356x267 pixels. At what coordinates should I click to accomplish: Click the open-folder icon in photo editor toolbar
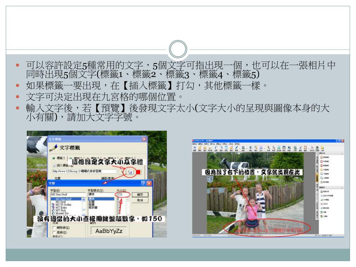[x=200, y=148]
